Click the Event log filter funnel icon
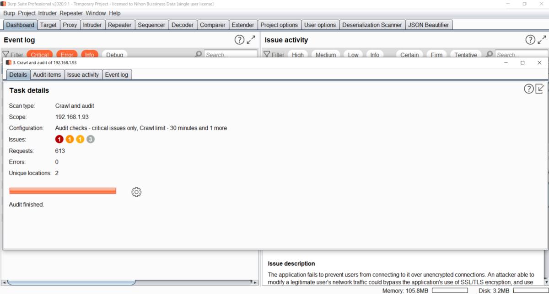This screenshot has height=294, width=549. coord(6,55)
